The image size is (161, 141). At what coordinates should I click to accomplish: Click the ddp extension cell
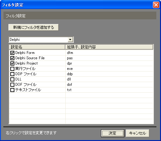(x=109, y=74)
